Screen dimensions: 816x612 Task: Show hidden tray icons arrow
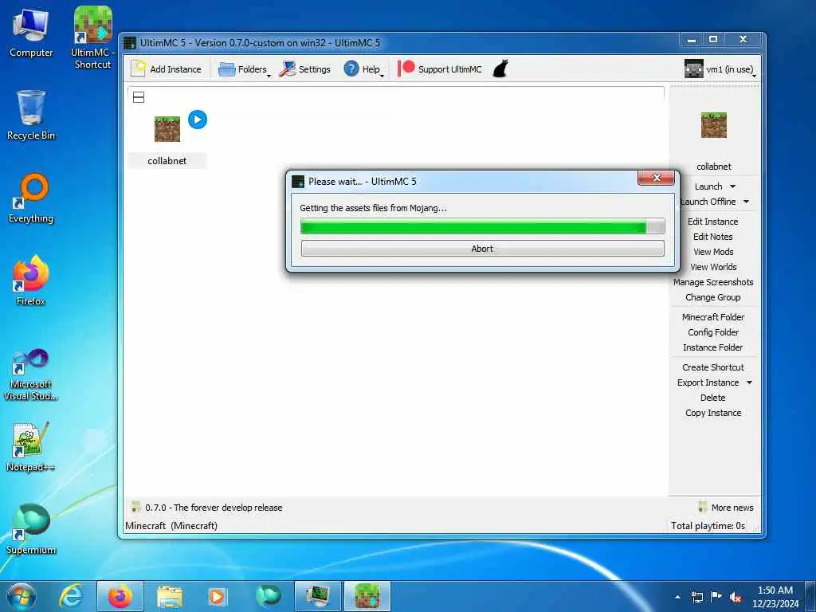tap(677, 597)
